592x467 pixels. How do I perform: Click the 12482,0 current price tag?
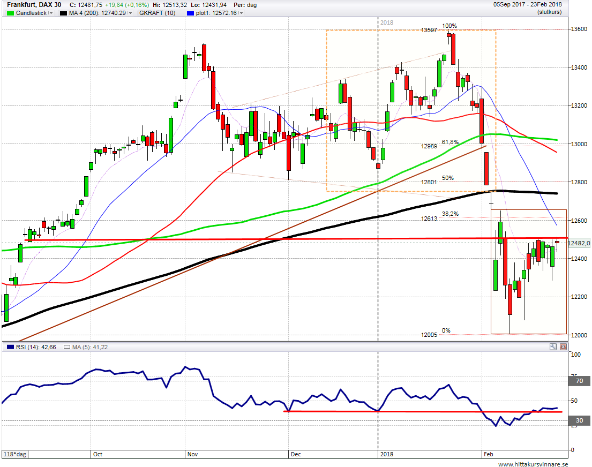point(579,244)
